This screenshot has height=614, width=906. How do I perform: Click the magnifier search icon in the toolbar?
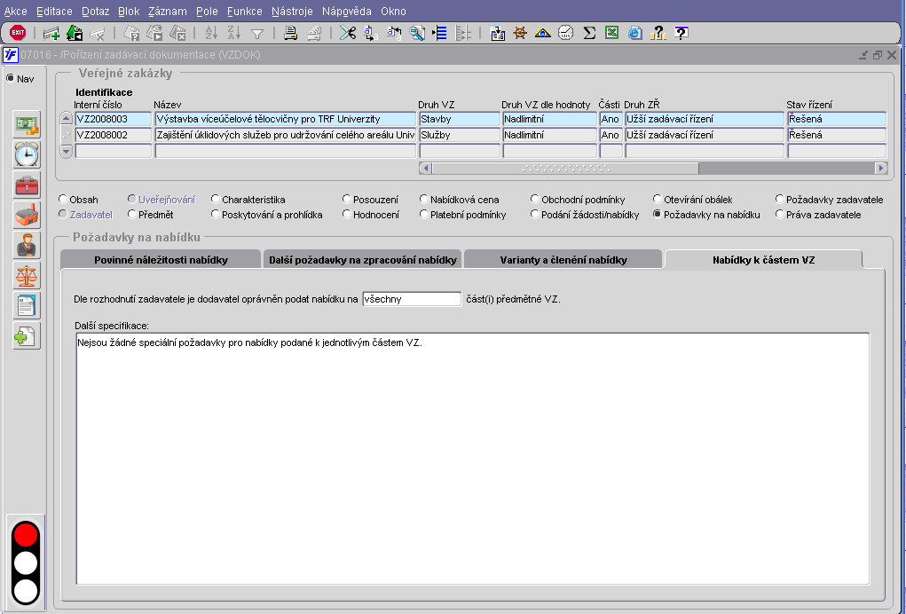(x=416, y=34)
